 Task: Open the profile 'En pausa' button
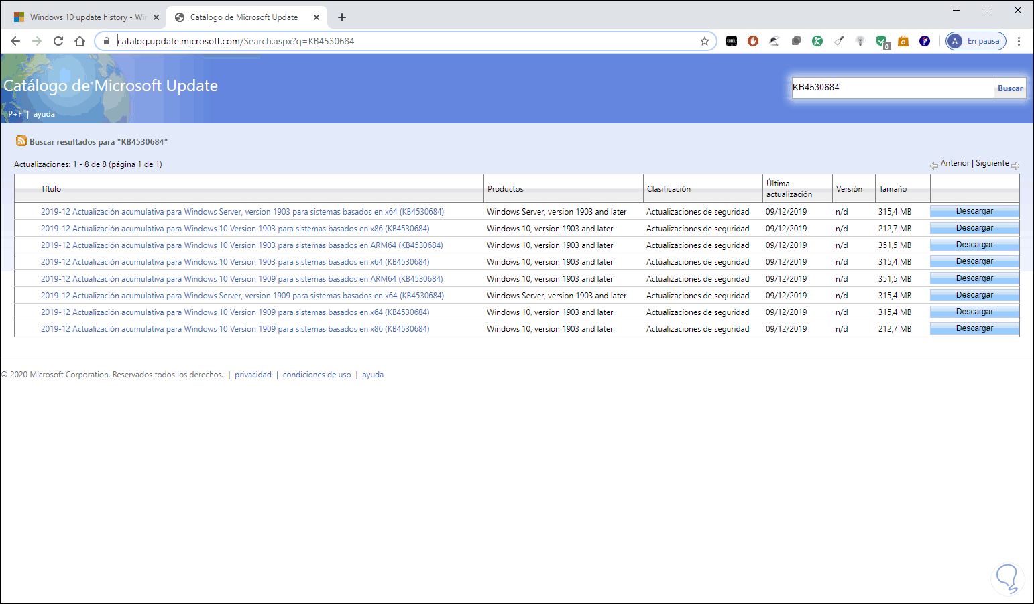pos(976,41)
